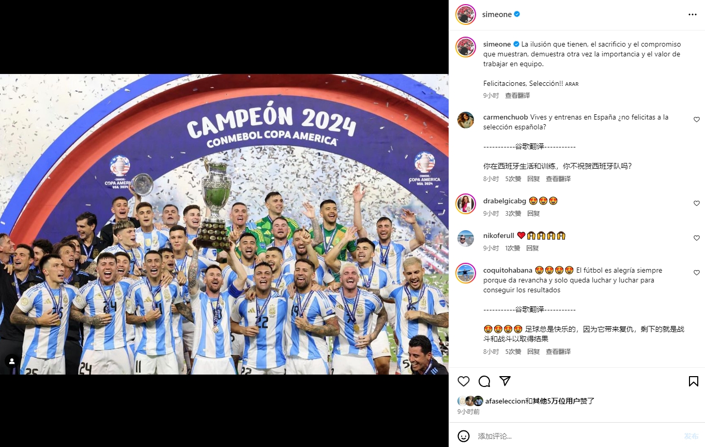Screen dimensions: 705x447
Task: Click 查看翻译 under simeone's caption
Action: click(x=517, y=95)
